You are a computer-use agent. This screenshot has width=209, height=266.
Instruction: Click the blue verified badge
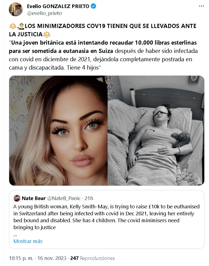(x=93, y=6)
